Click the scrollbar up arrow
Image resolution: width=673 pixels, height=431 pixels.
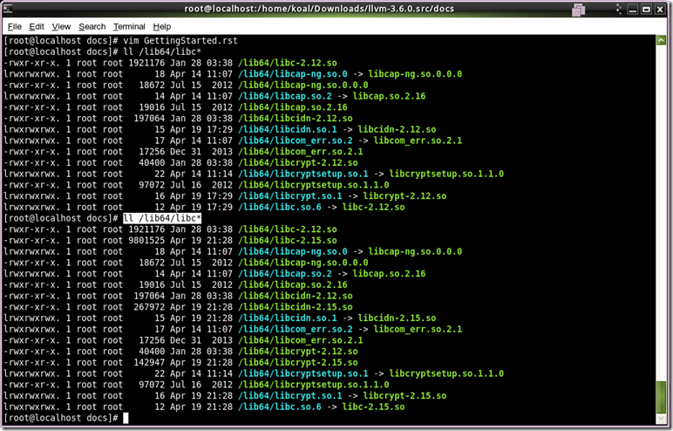click(x=661, y=40)
